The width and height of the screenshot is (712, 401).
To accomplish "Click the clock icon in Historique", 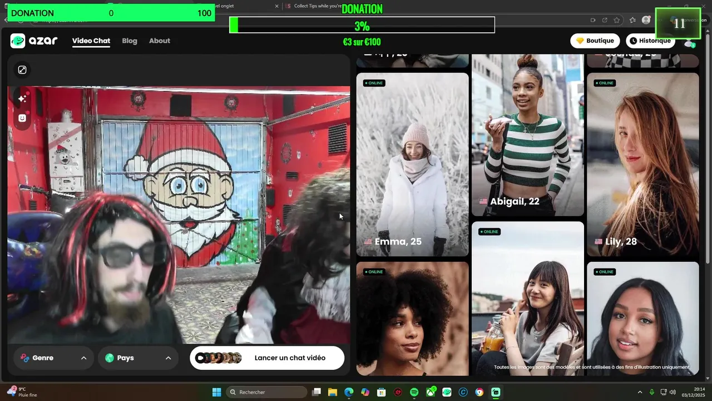I will pos(633,41).
